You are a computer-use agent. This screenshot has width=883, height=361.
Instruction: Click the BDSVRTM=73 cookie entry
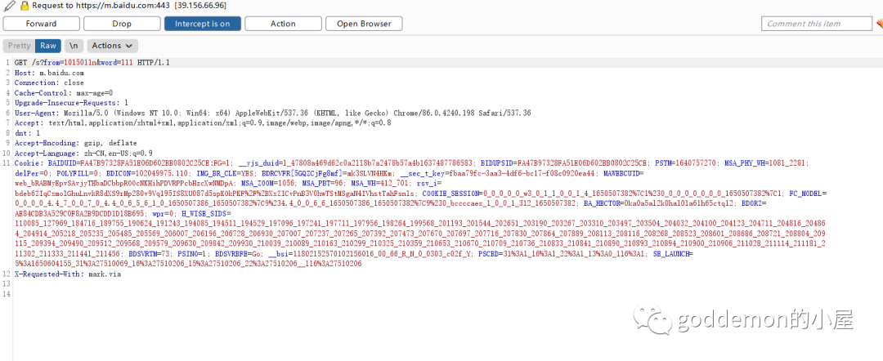tap(150, 255)
